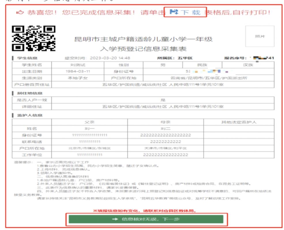The width and height of the screenshot is (284, 230).
Task: Click the 工作单位 row label
Action: tap(32, 155)
